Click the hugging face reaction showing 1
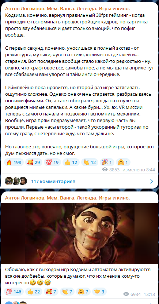Viewport: 159px width, 304px height. 123,162
